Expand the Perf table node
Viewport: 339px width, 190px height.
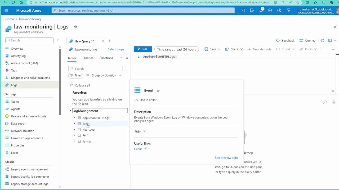click(74, 135)
